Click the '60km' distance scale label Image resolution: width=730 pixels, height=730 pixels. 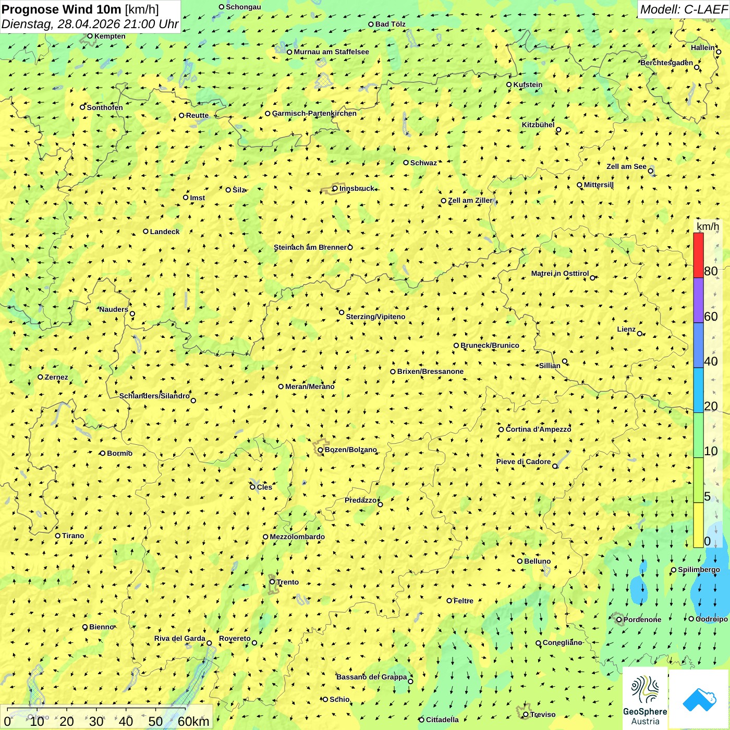(x=193, y=721)
